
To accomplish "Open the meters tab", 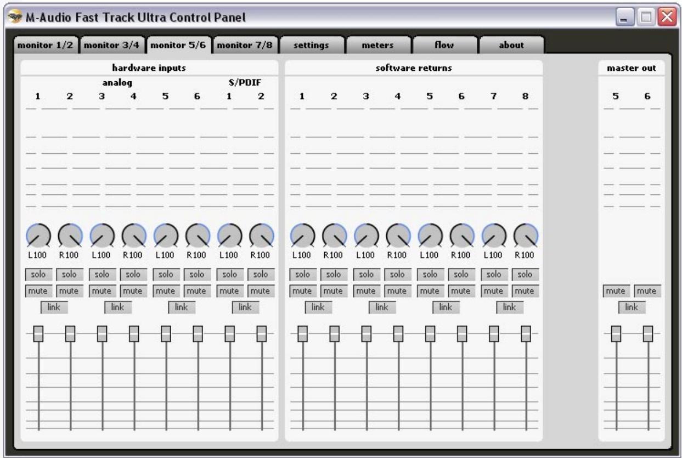I will click(378, 46).
